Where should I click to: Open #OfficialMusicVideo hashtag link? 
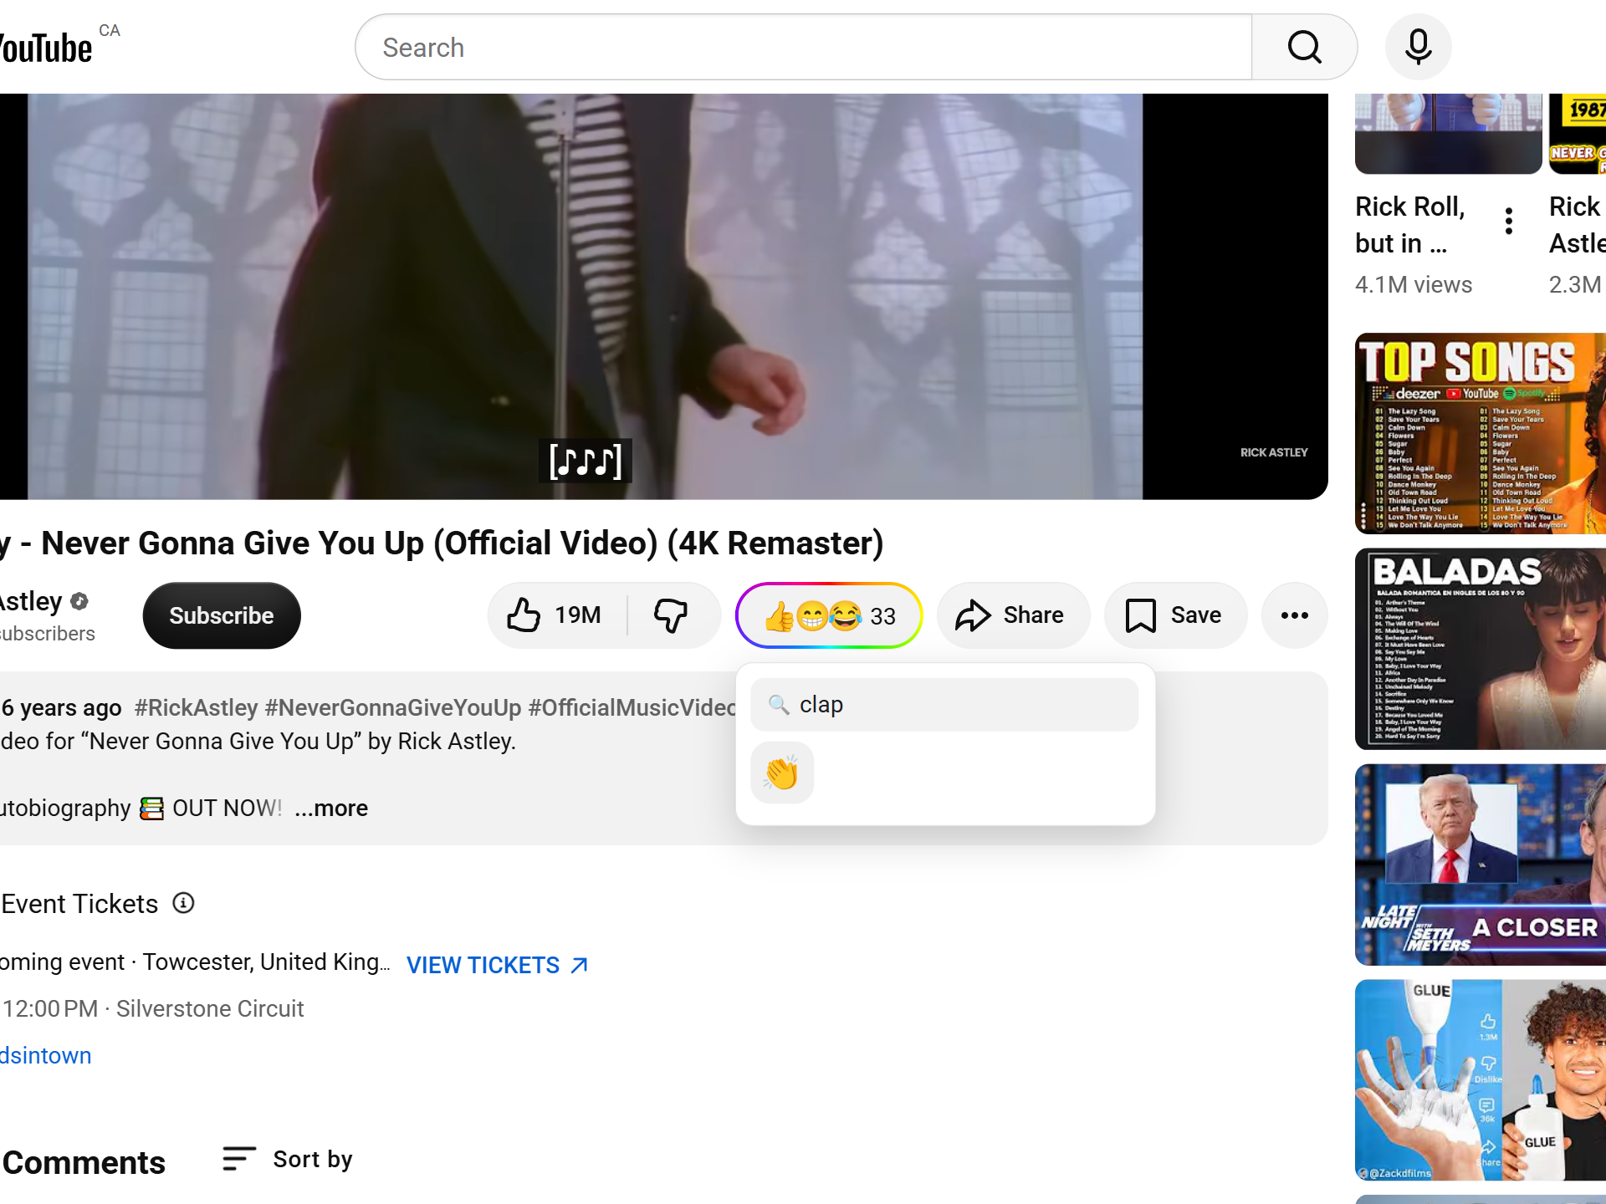(632, 707)
